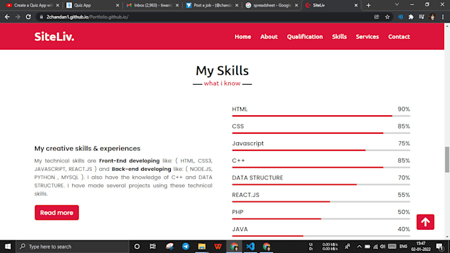Screen dimensions: 450x253
Task: Open Task View on taskbar
Action: [x=153, y=246]
